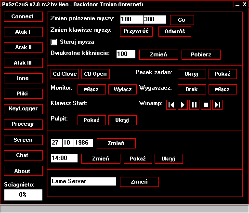Image resolution: width=249 pixels, height=213 pixels.
Task: Click the 1986 year field
Action: pyautogui.click(x=83, y=143)
